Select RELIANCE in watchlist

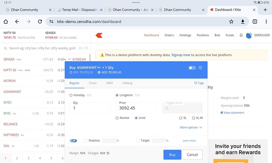(x=11, y=124)
